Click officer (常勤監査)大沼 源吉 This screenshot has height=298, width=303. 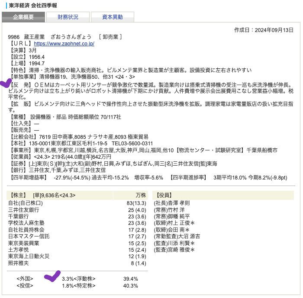point(177,237)
